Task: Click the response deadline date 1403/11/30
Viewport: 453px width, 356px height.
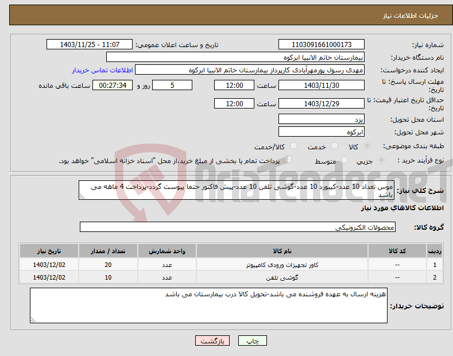Action: pyautogui.click(x=322, y=85)
